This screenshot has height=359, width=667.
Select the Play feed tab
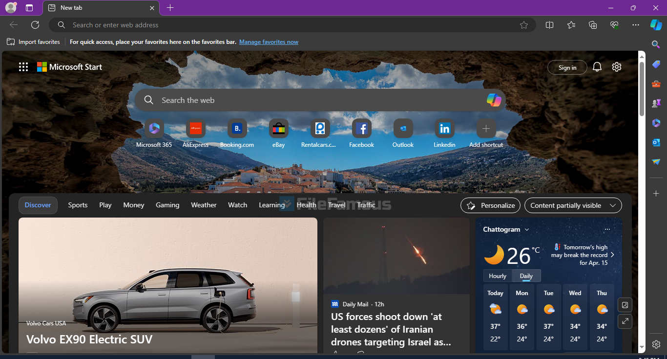tap(105, 205)
